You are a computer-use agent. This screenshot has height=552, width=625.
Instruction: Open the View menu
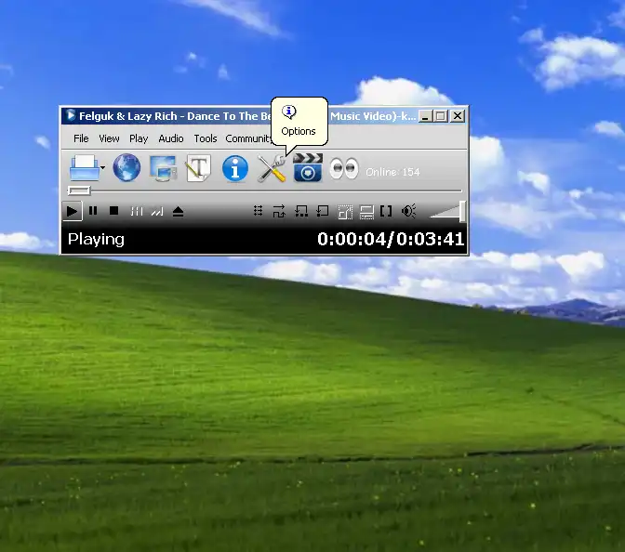coord(109,138)
